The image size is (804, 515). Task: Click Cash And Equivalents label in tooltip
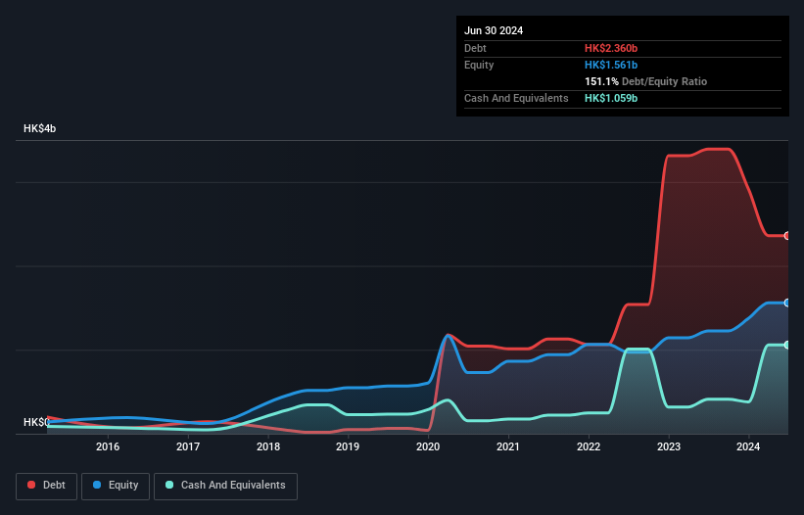tap(516, 98)
